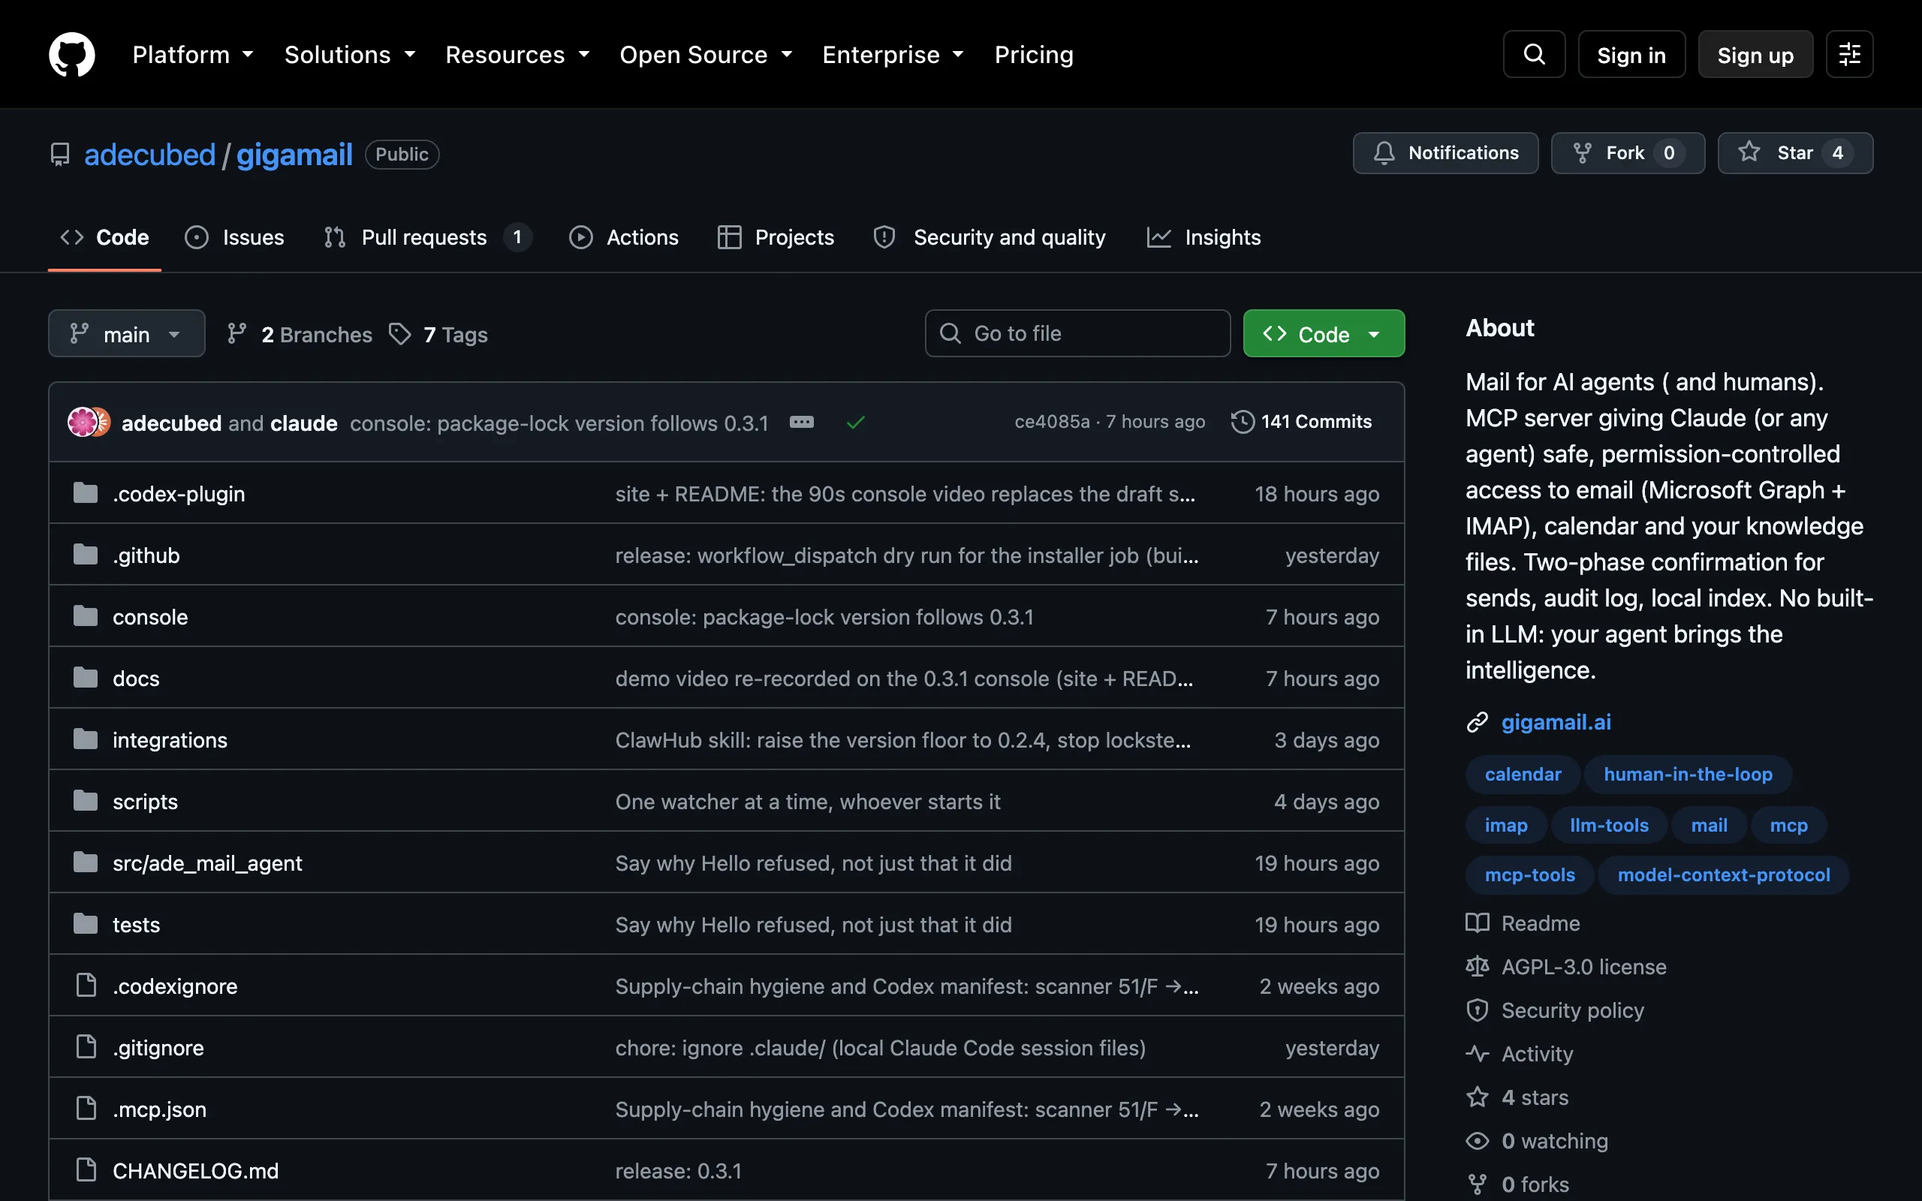Click the Go to file search field

[x=1078, y=333]
